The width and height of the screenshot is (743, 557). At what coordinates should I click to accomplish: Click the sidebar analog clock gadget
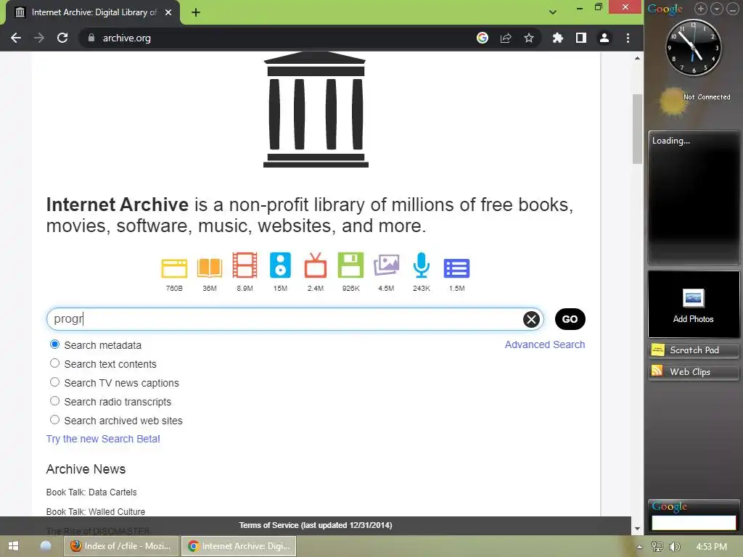(693, 47)
